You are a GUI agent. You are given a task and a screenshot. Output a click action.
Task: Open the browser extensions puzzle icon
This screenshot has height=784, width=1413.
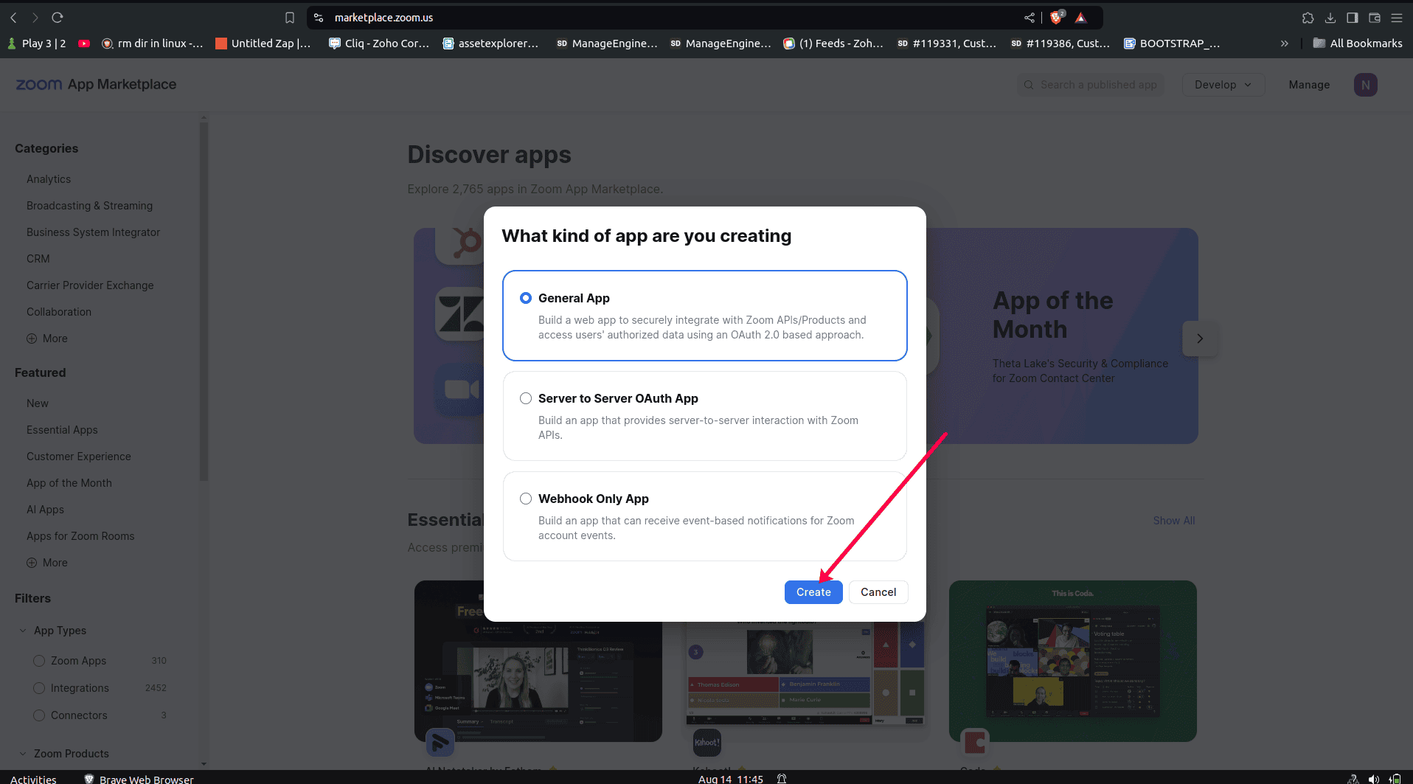(1308, 18)
